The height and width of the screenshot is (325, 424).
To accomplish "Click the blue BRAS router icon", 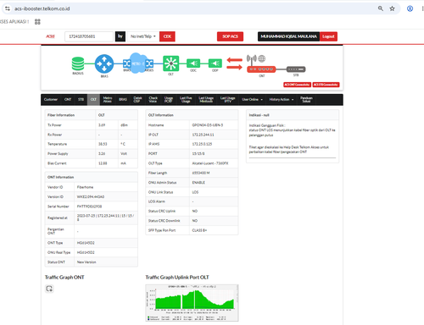I will pos(104,63).
